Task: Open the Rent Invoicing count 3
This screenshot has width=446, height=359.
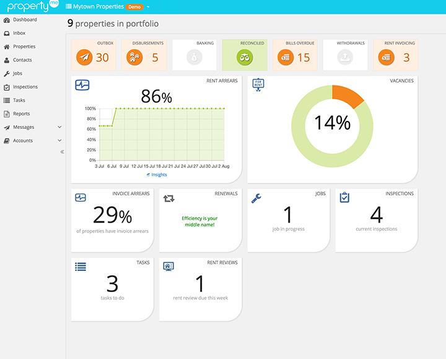Action: (406, 58)
